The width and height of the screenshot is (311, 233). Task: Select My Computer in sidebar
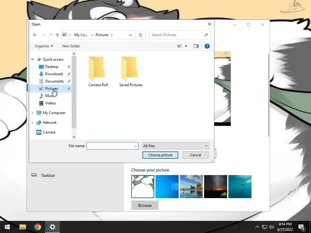coord(54,113)
